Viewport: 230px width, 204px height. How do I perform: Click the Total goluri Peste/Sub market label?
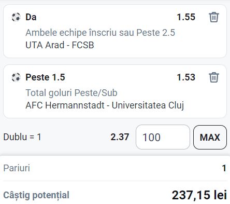71,93
